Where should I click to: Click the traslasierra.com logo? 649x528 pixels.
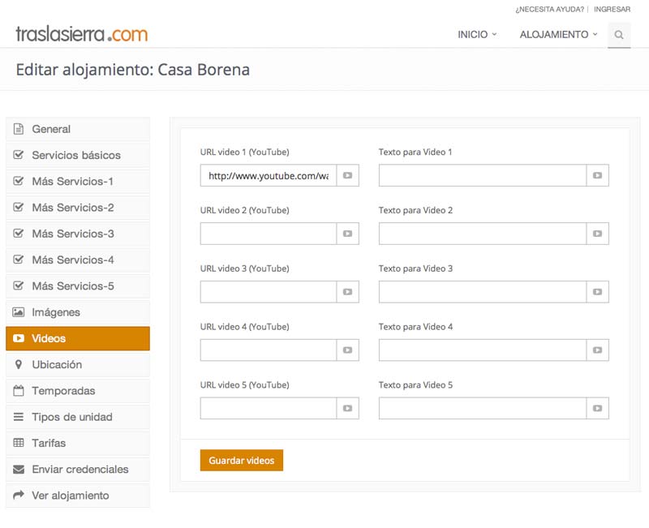(x=82, y=34)
